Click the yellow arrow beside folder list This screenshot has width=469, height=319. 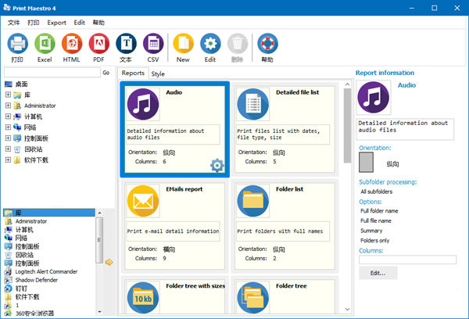coord(109,262)
